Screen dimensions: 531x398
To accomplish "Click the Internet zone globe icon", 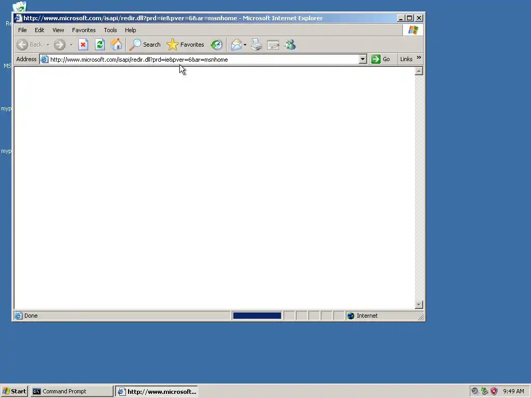I will [x=351, y=316].
